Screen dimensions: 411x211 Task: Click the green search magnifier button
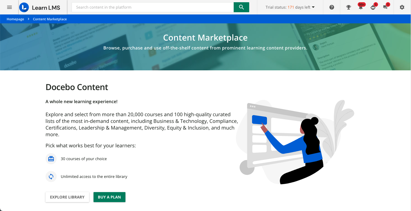241,7
